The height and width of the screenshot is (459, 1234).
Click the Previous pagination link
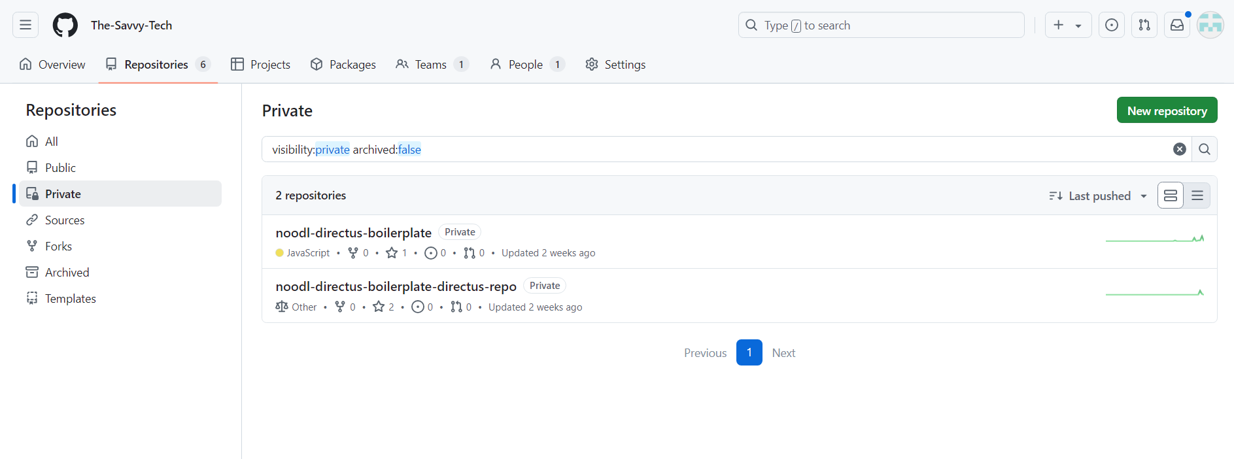tap(705, 352)
